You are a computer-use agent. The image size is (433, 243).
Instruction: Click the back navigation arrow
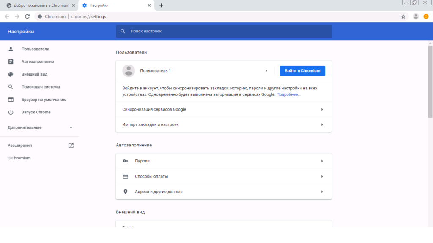7,16
